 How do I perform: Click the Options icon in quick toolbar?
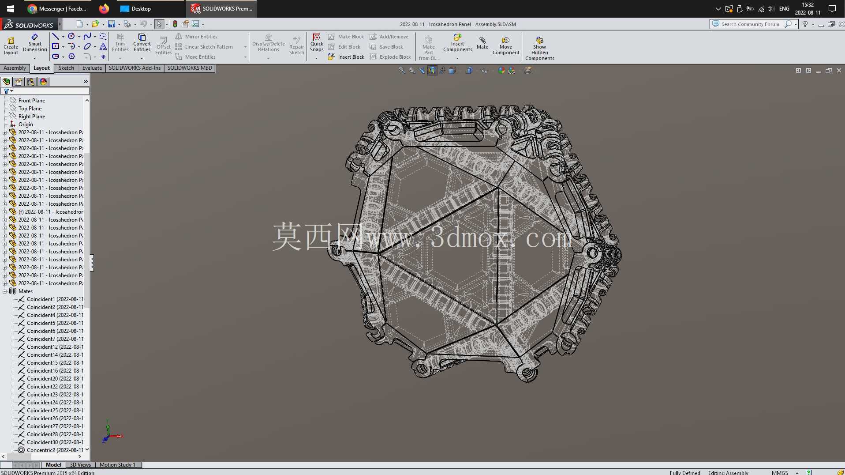pos(195,24)
